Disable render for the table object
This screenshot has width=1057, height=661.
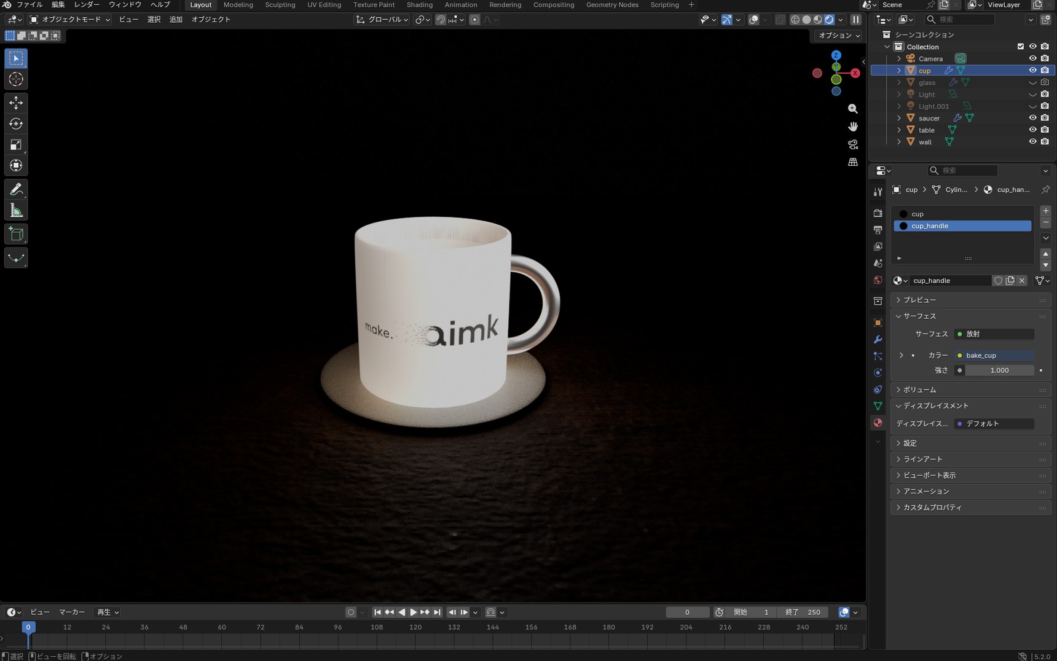click(x=1045, y=130)
